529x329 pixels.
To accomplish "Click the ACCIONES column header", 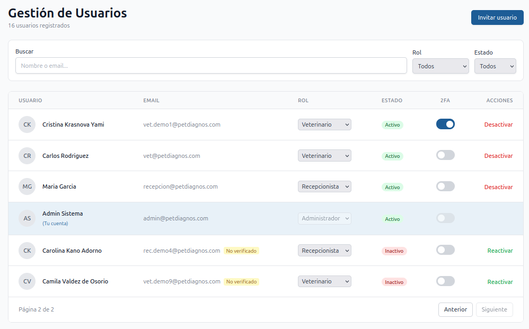I will (x=499, y=101).
